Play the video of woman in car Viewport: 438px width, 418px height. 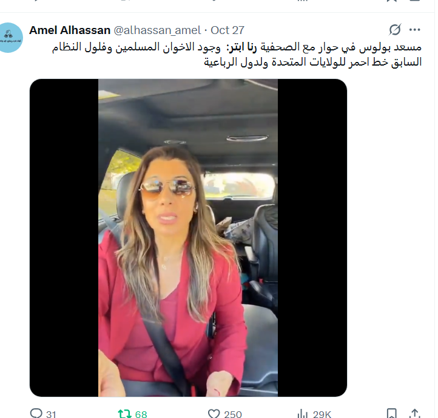coord(188,238)
